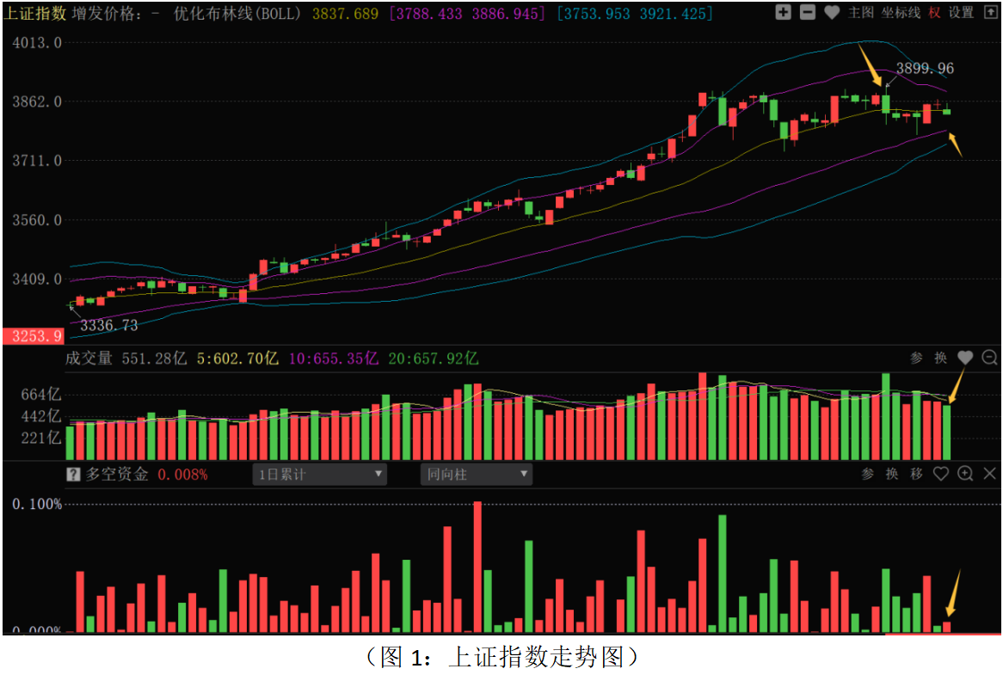Click 参 in the 多空资金 panel
The image size is (1003, 681).
[x=867, y=474]
